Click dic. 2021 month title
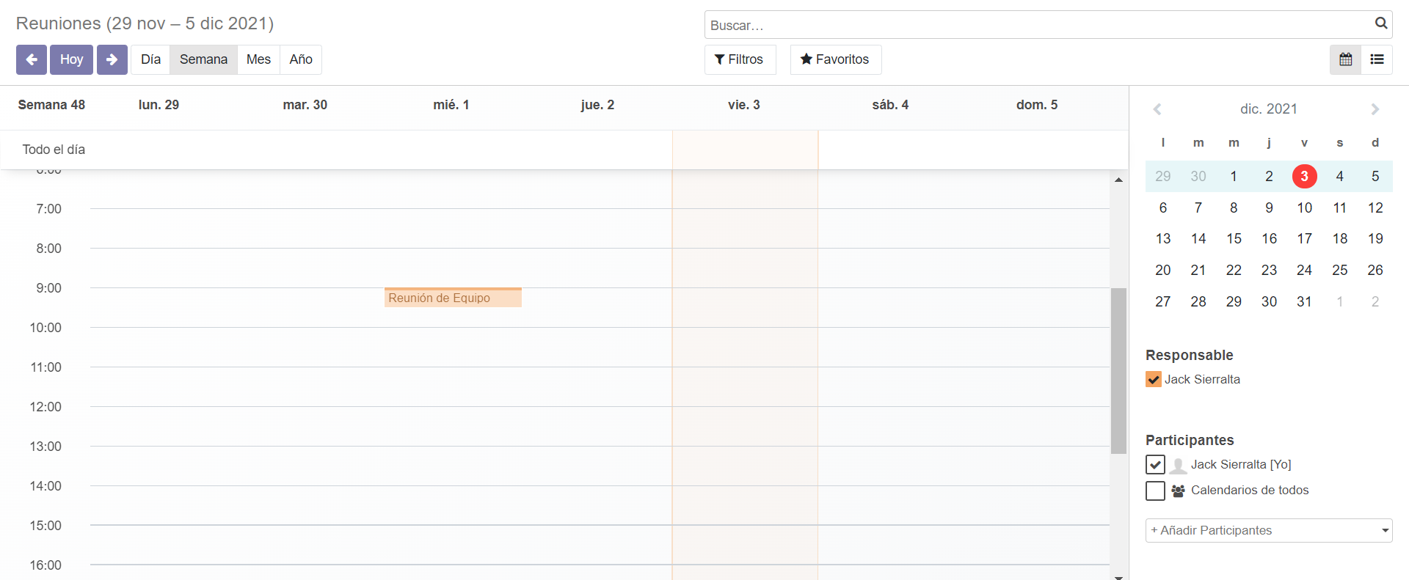Screen dimensions: 1409x580 coord(1269,109)
